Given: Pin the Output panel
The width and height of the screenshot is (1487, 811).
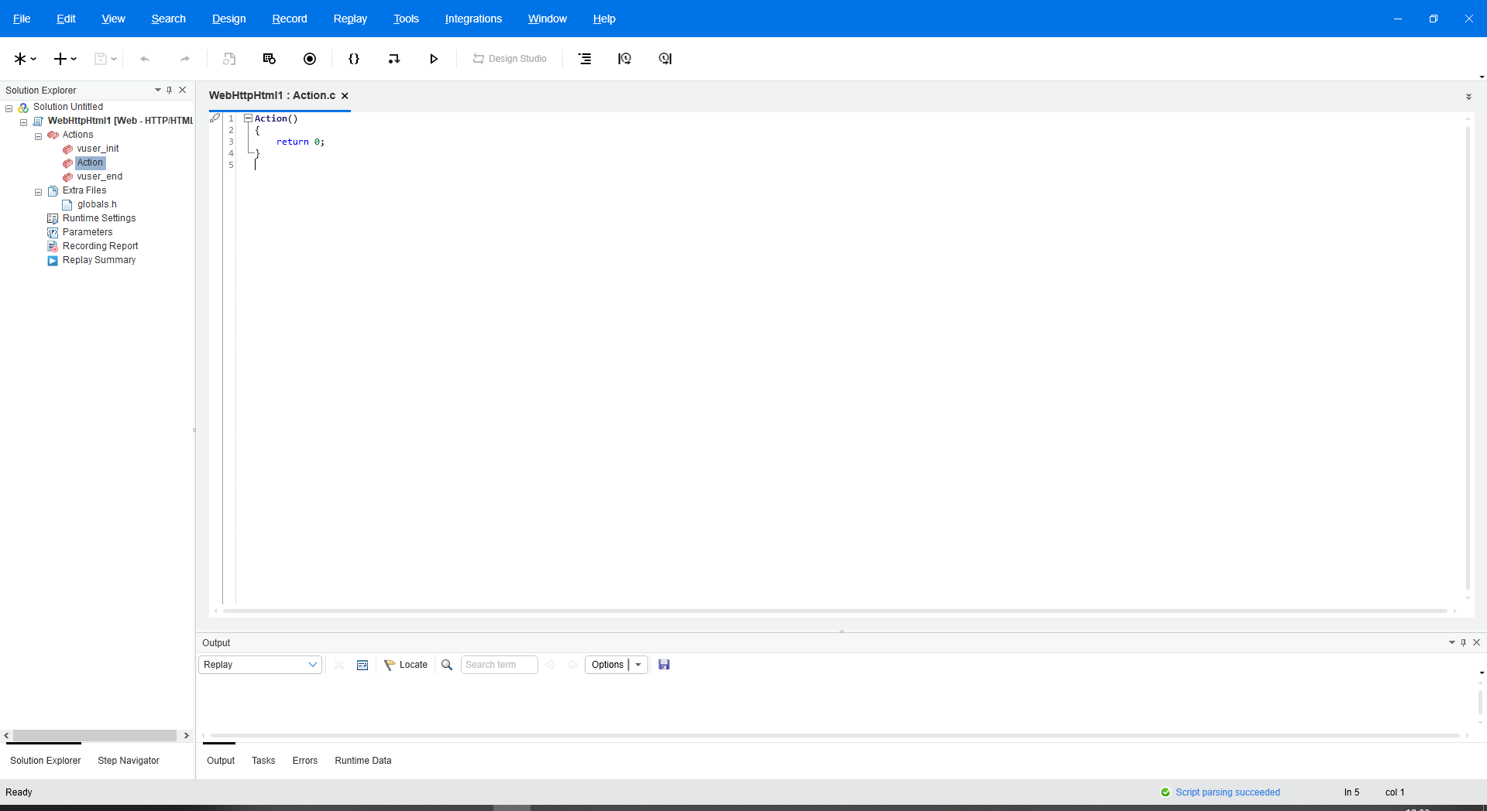Looking at the screenshot, I should tap(1463, 643).
